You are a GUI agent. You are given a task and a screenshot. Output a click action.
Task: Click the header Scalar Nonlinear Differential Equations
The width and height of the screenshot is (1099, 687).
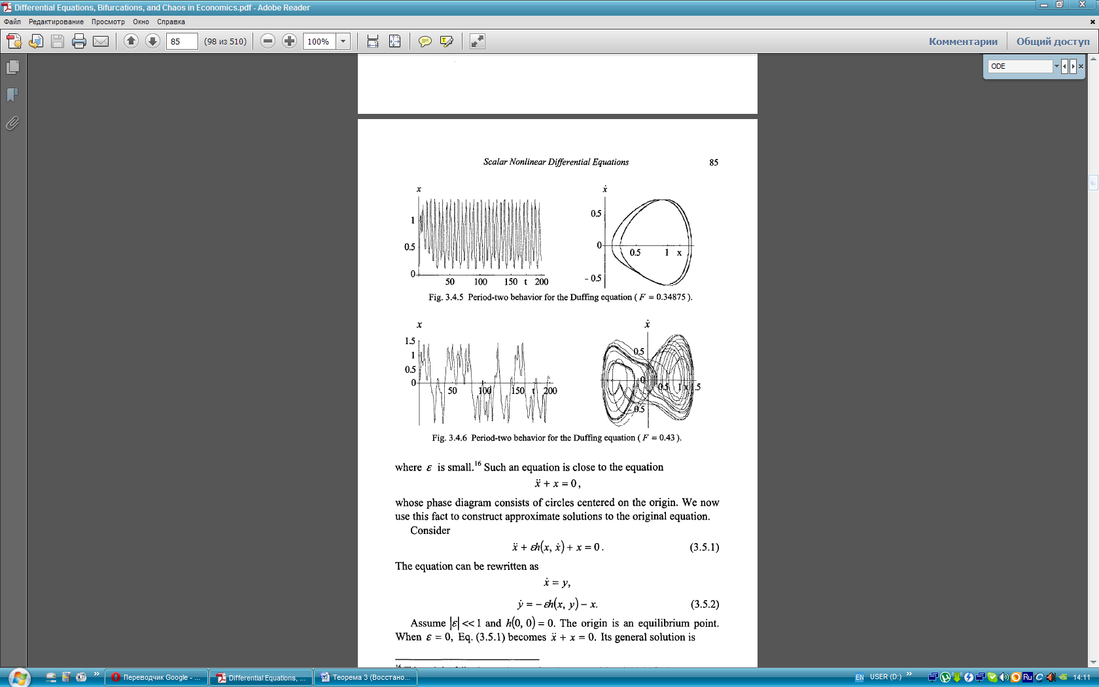click(x=556, y=162)
